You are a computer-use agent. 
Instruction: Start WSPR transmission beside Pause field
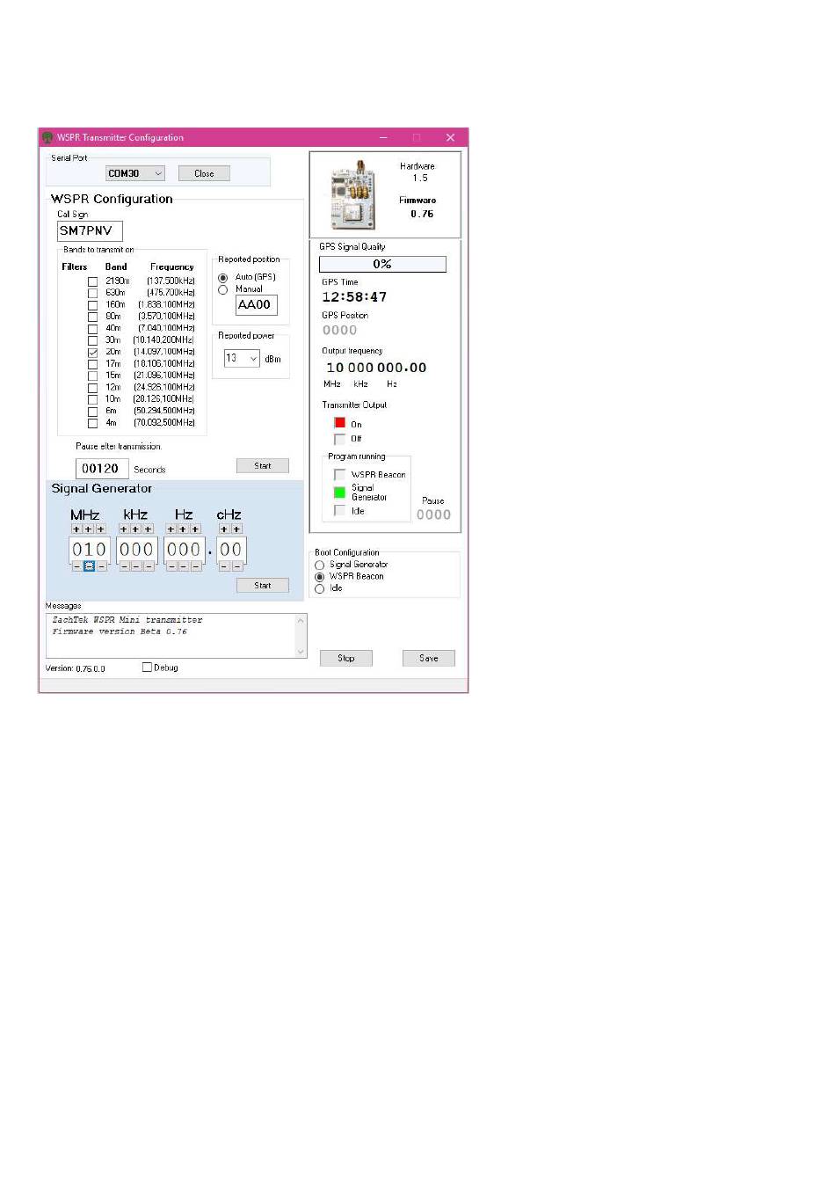[x=263, y=466]
